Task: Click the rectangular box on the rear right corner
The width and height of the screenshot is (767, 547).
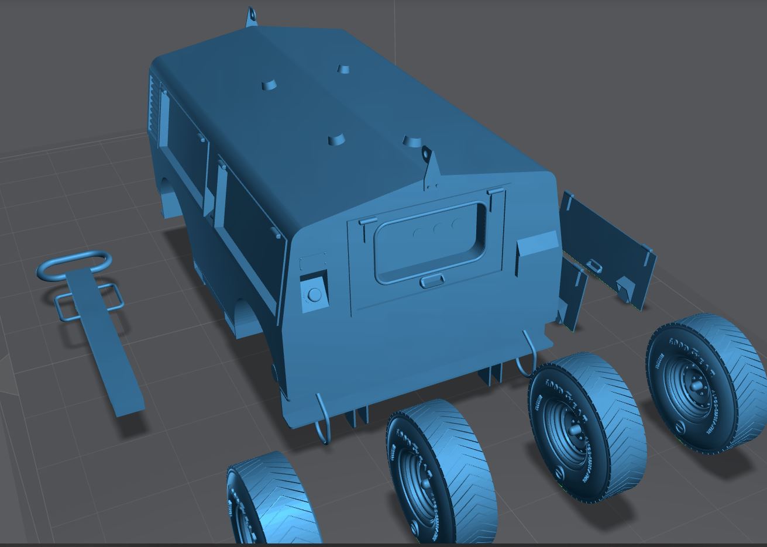Action: click(535, 246)
